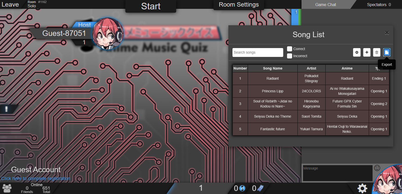This screenshot has height=194, width=402.
Task: Click the 'Guest Account' label
Action: pyautogui.click(x=36, y=170)
